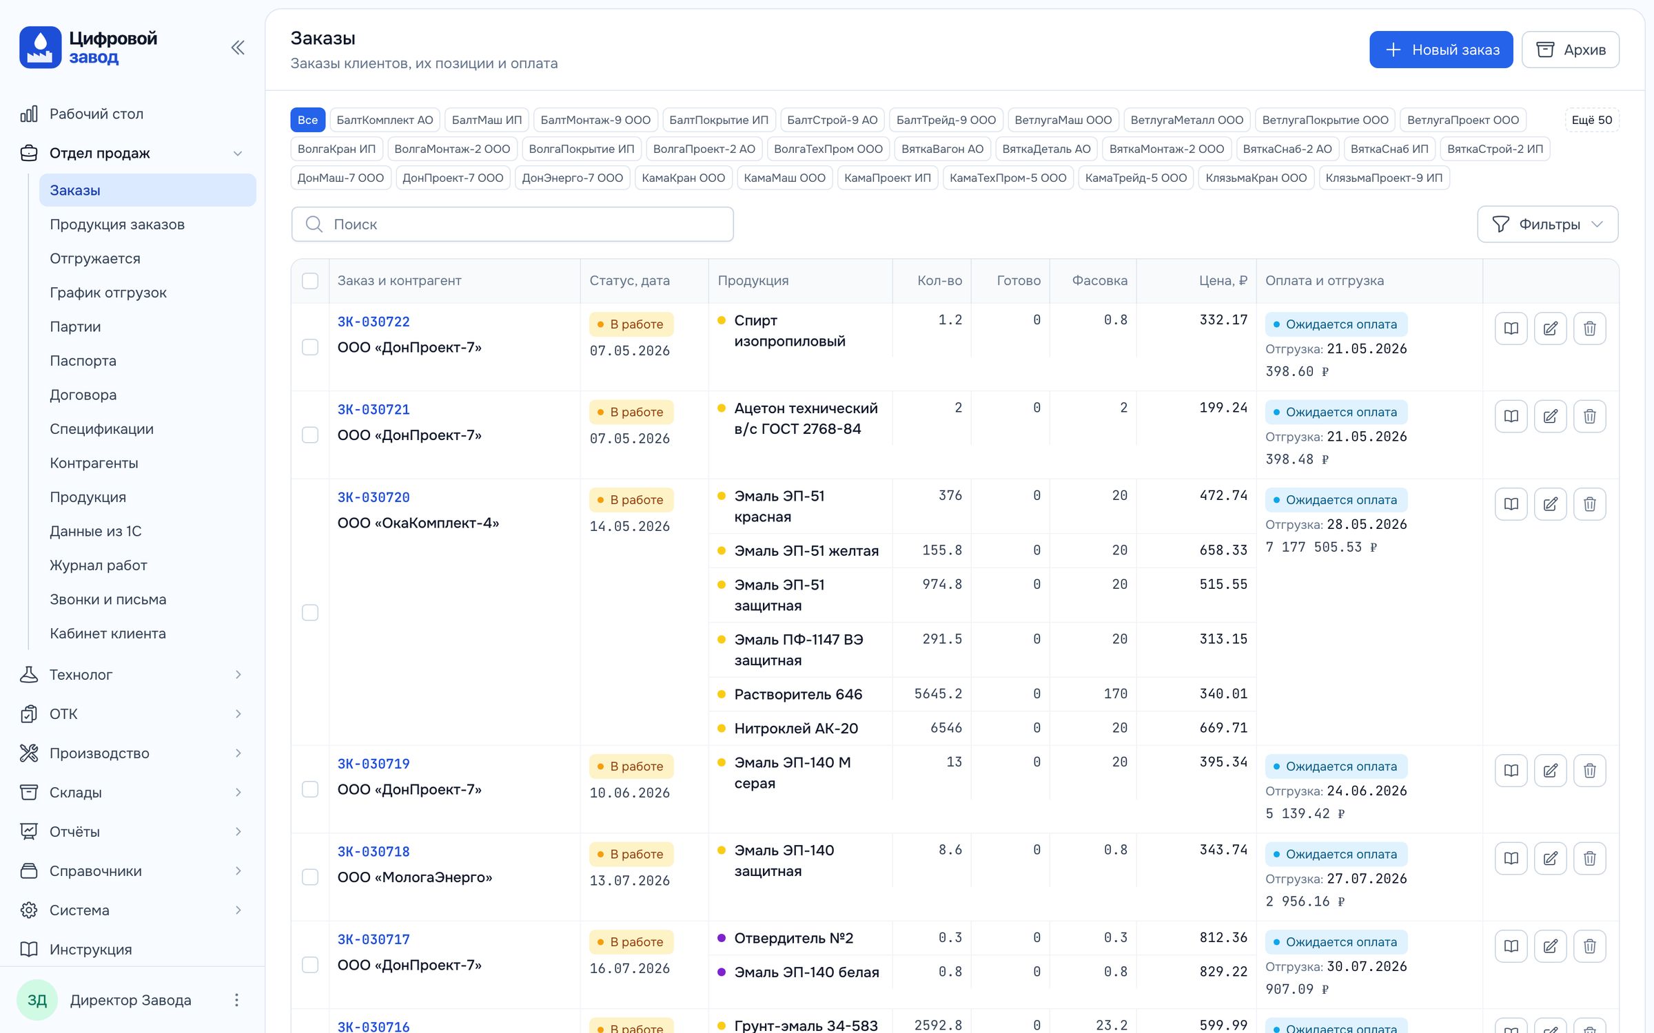
Task: Open book view for order ЗК-030719
Action: coord(1511,771)
